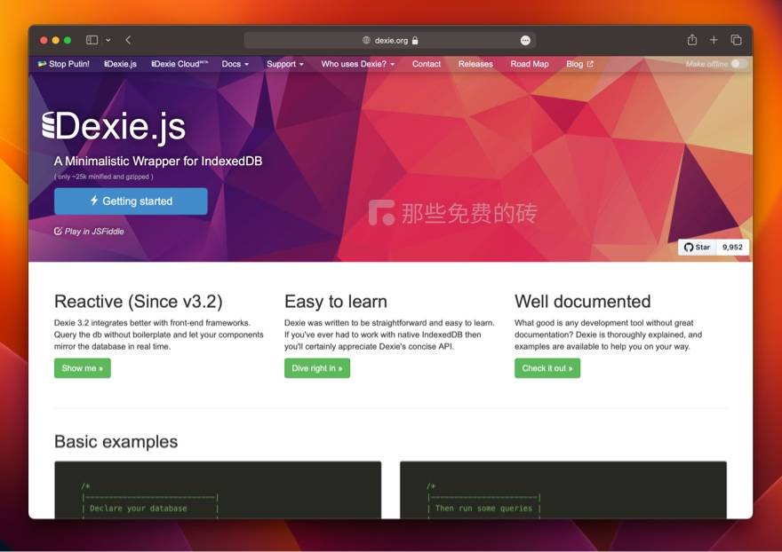Open Dexie Cloud nav item
This screenshot has width=782, height=552.
tap(180, 64)
